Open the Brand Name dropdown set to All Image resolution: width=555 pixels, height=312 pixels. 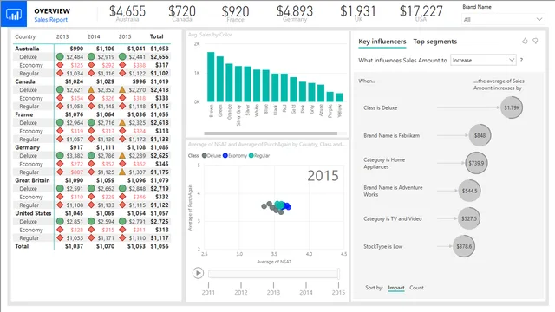coord(503,19)
